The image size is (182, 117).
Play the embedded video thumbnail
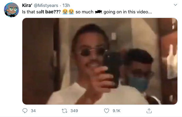point(100,61)
